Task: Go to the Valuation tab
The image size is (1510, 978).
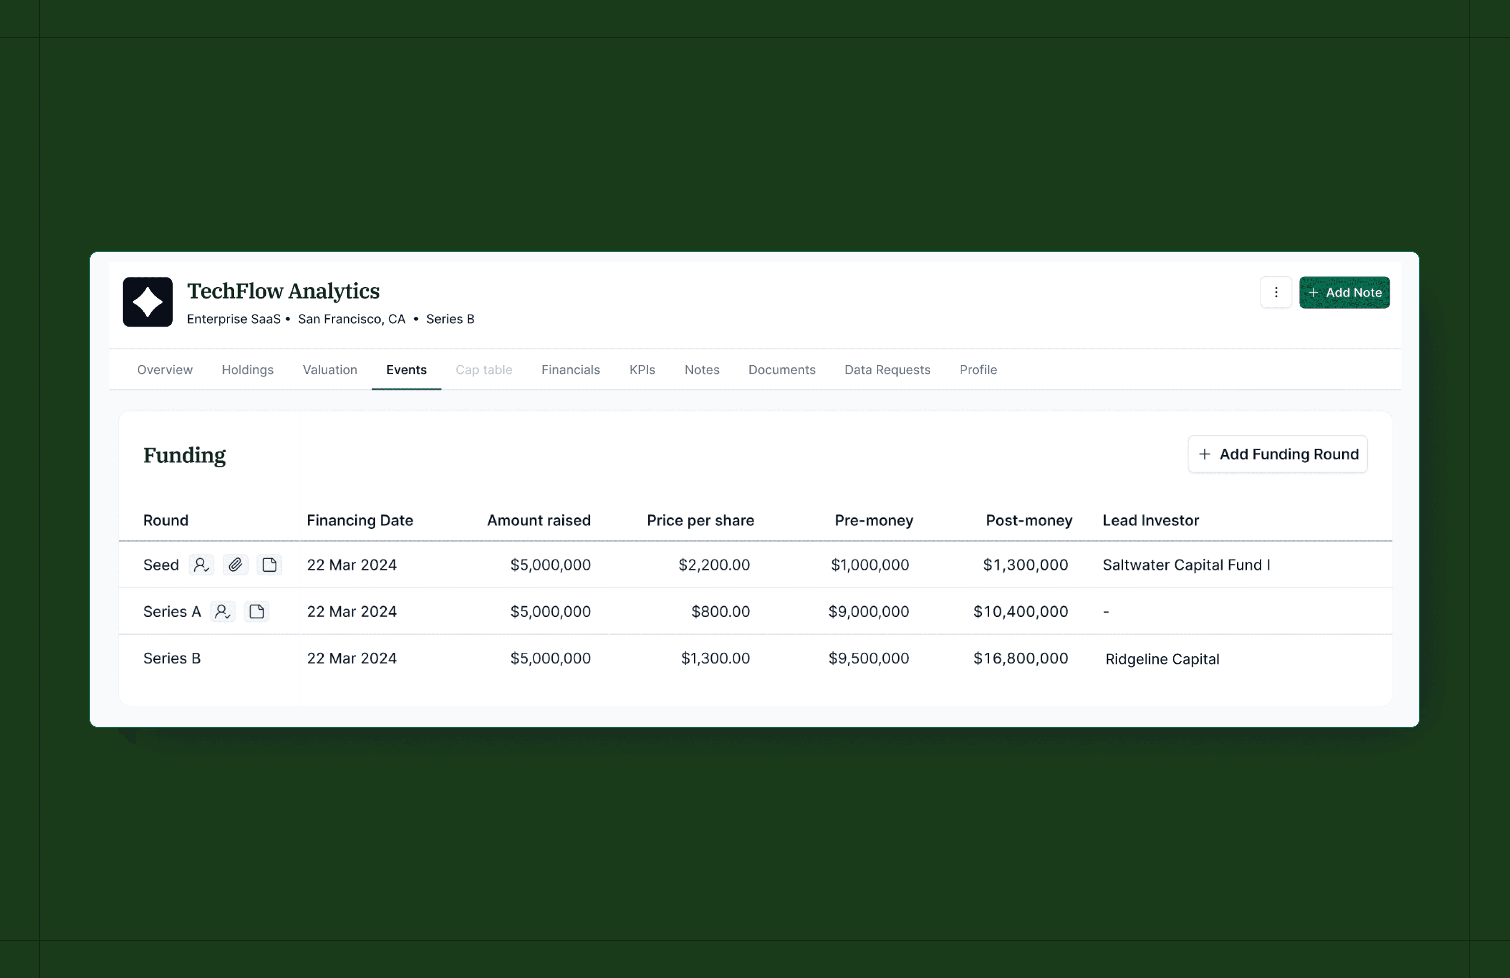Action: click(329, 370)
